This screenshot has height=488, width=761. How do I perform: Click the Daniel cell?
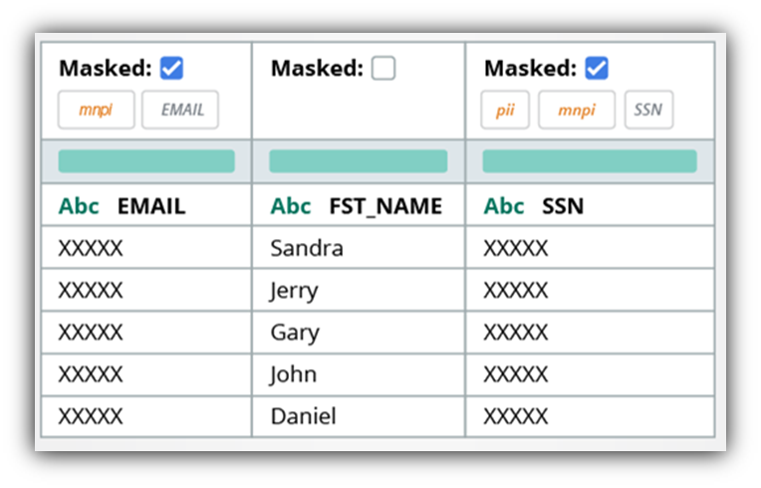click(x=304, y=416)
